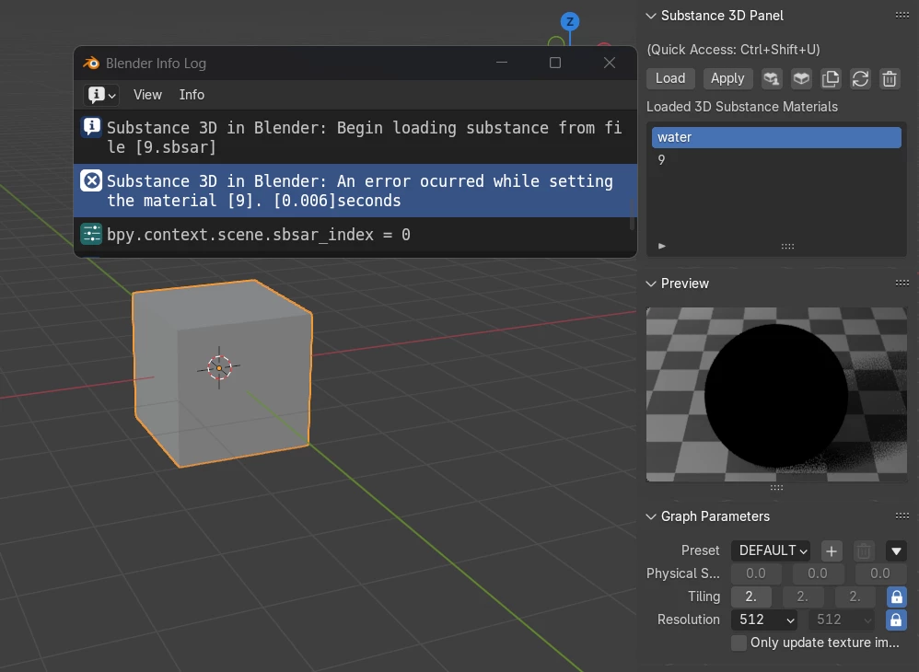919x672 pixels.
Task: Click the first Physical Size 0.0 field
Action: coord(756,574)
